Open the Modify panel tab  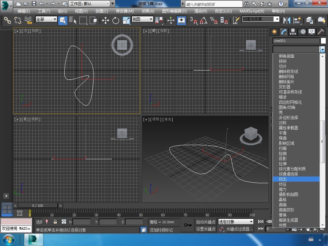(283, 32)
